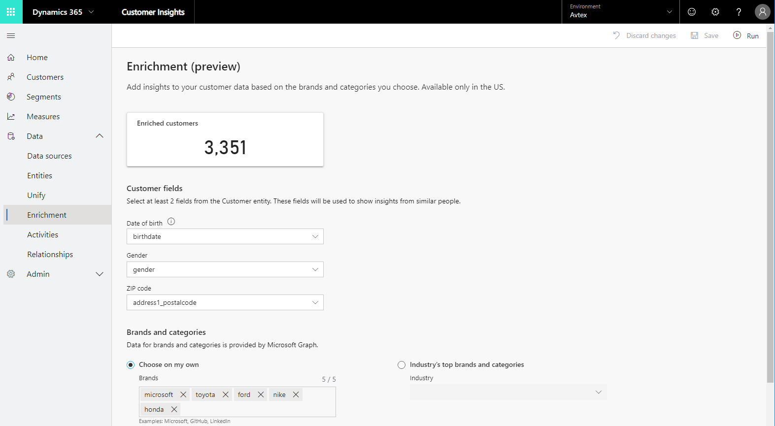Open settings gear in top bar

[x=715, y=12]
